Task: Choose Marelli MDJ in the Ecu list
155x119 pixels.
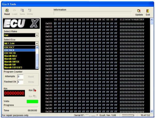Action: tap(20, 56)
